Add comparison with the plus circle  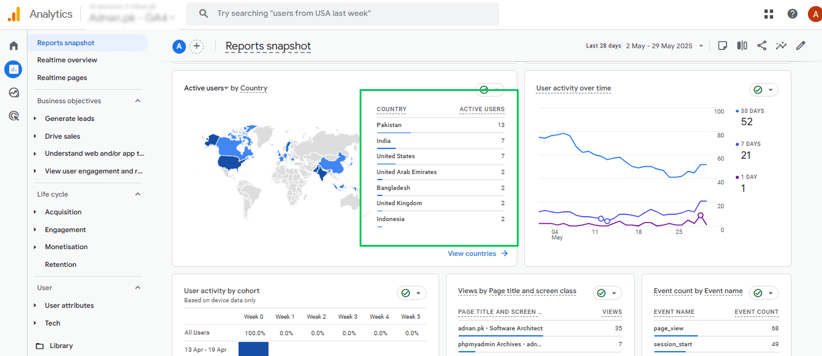(196, 46)
